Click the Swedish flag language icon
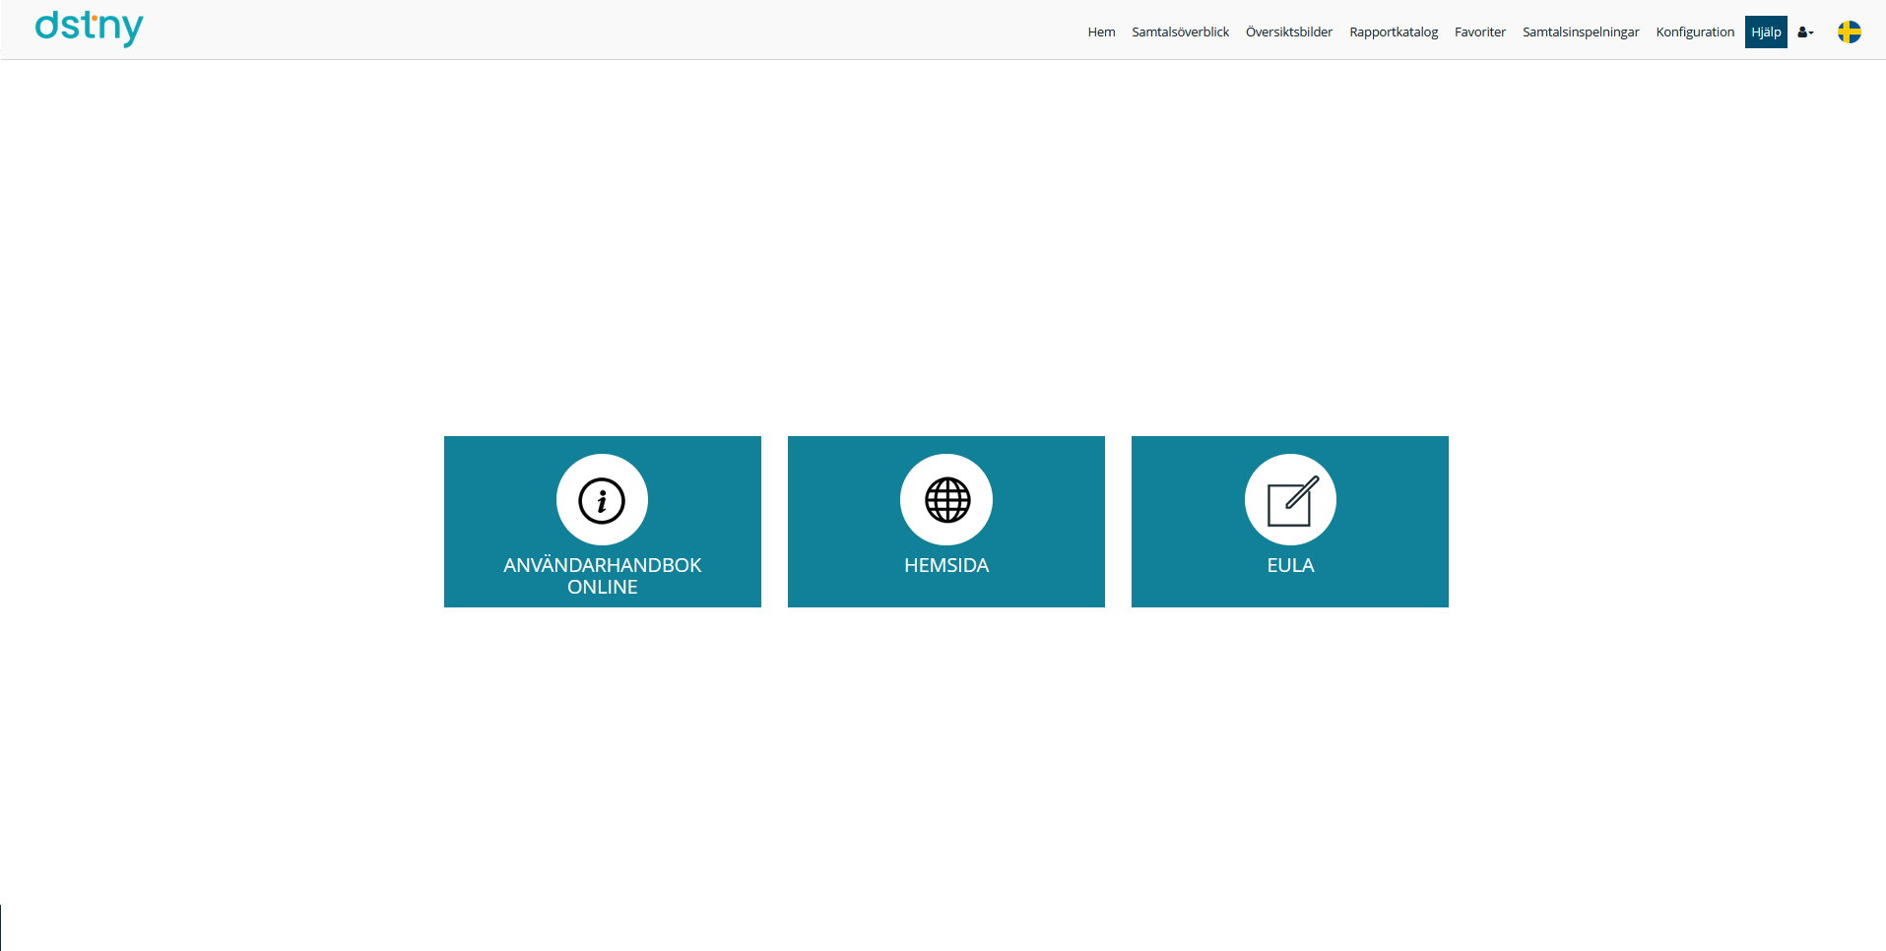 click(1849, 32)
